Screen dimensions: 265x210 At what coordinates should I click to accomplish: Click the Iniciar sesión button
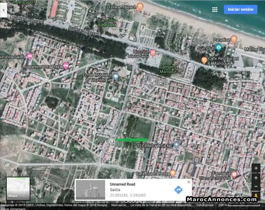click(x=241, y=9)
